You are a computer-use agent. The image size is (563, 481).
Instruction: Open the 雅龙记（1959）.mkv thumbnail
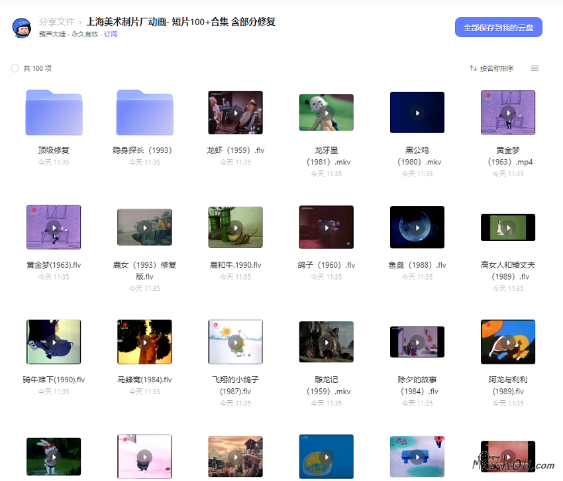point(326,342)
